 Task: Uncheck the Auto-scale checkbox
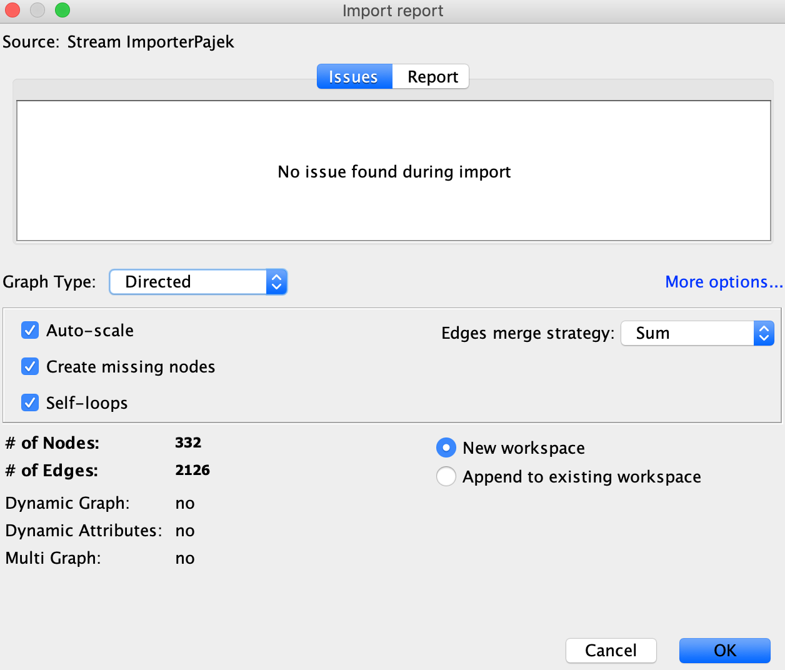[x=30, y=331]
